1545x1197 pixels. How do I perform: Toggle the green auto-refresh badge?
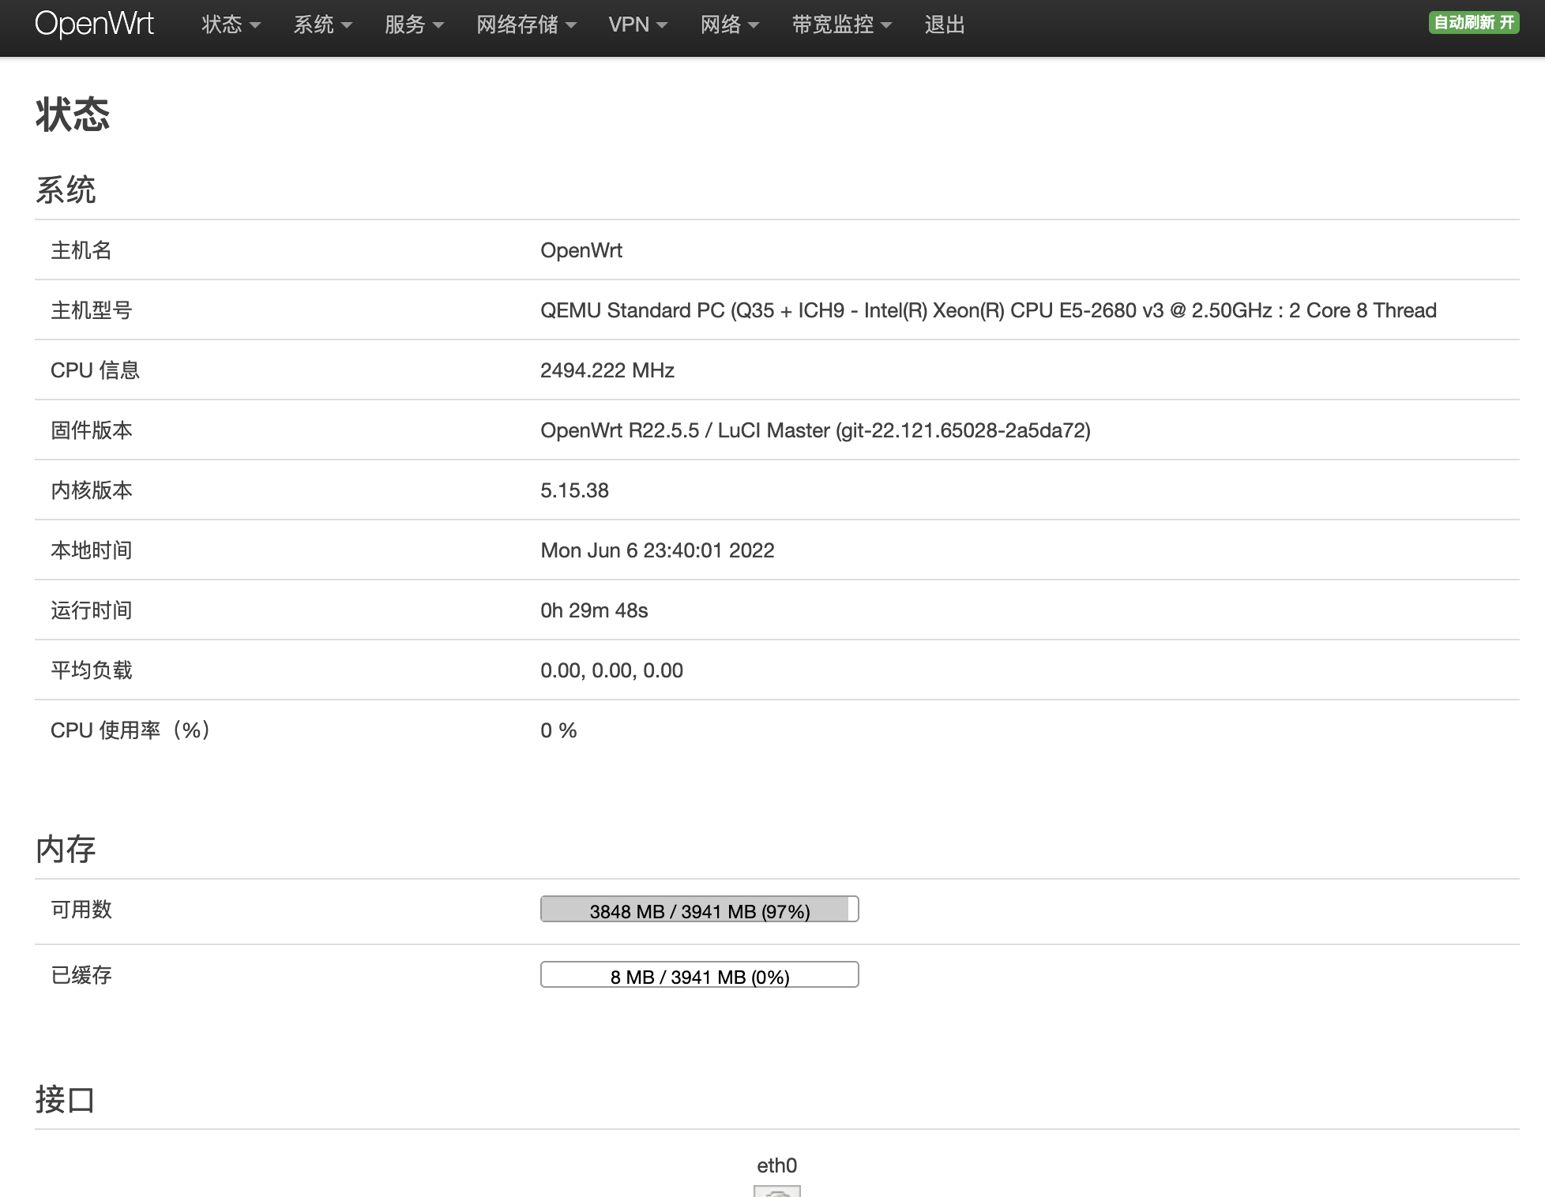click(1473, 23)
